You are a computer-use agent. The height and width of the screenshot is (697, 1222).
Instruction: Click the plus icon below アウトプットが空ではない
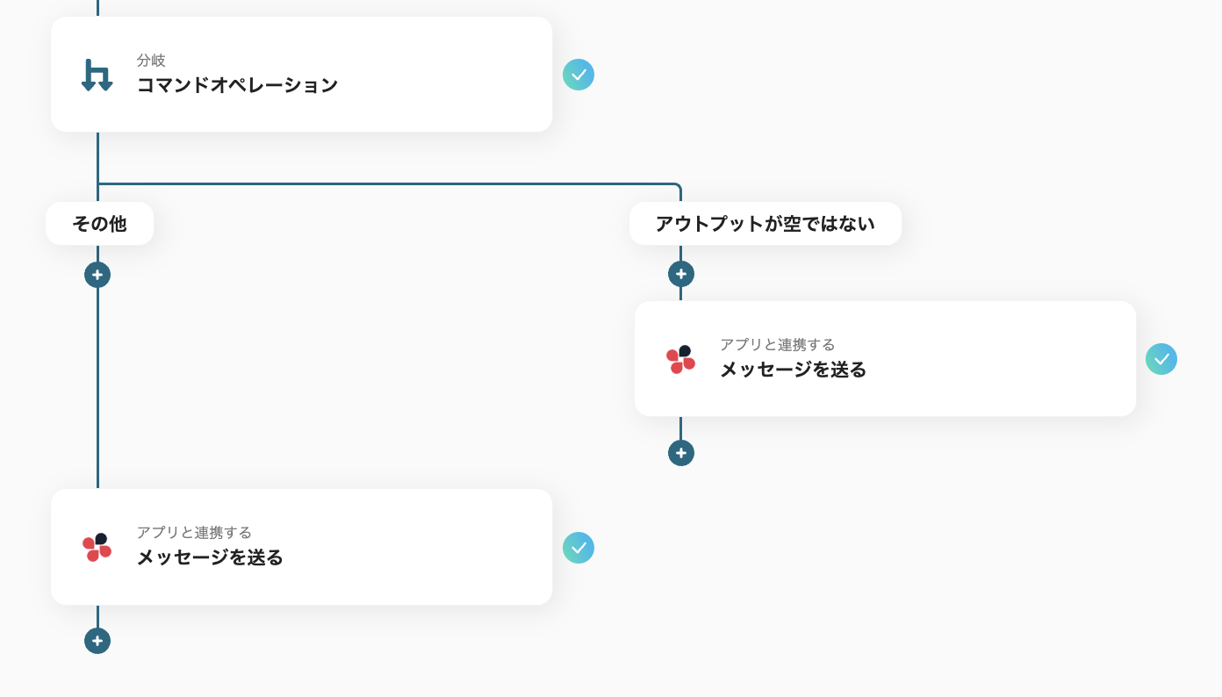pos(681,274)
